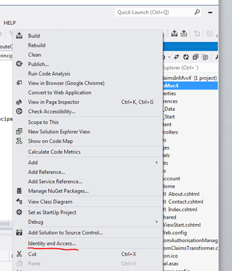Click the NuGet package icon
232x271 pixels.
pos(19,191)
